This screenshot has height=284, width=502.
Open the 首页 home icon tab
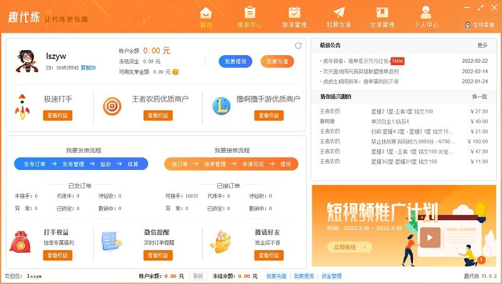tap(206, 16)
